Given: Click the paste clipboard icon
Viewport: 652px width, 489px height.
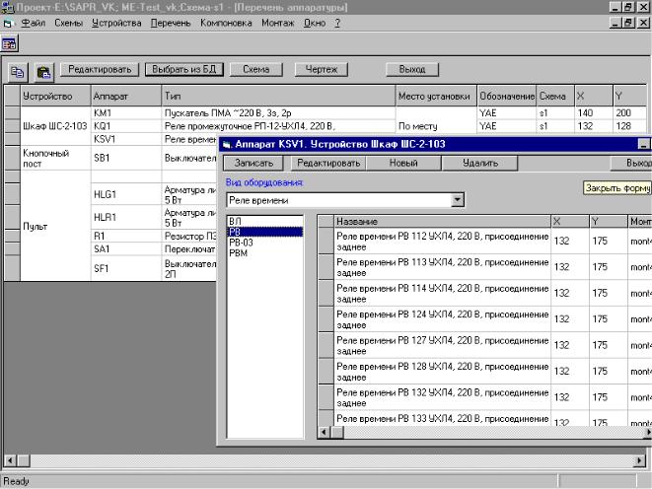Looking at the screenshot, I should point(43,71).
